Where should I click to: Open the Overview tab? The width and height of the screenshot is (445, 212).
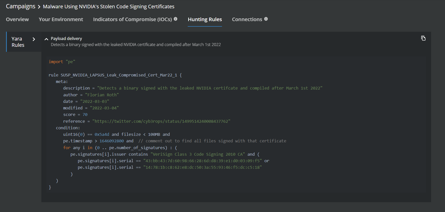pos(17,19)
